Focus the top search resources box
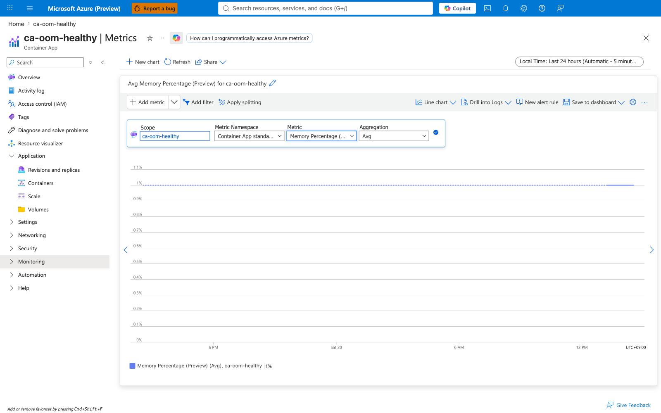 (x=326, y=8)
